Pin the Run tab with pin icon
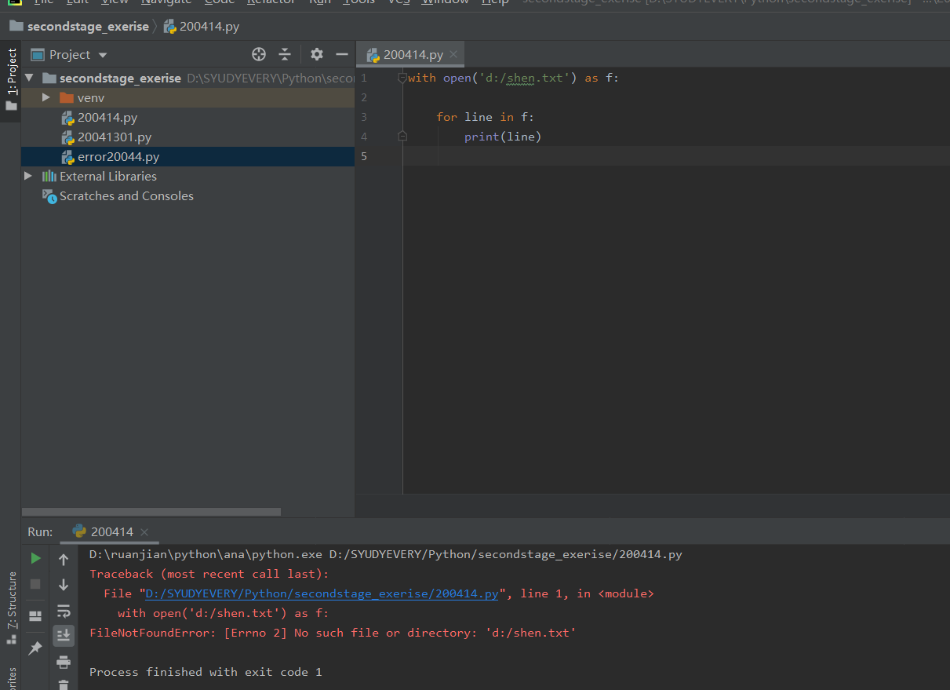 [x=35, y=648]
